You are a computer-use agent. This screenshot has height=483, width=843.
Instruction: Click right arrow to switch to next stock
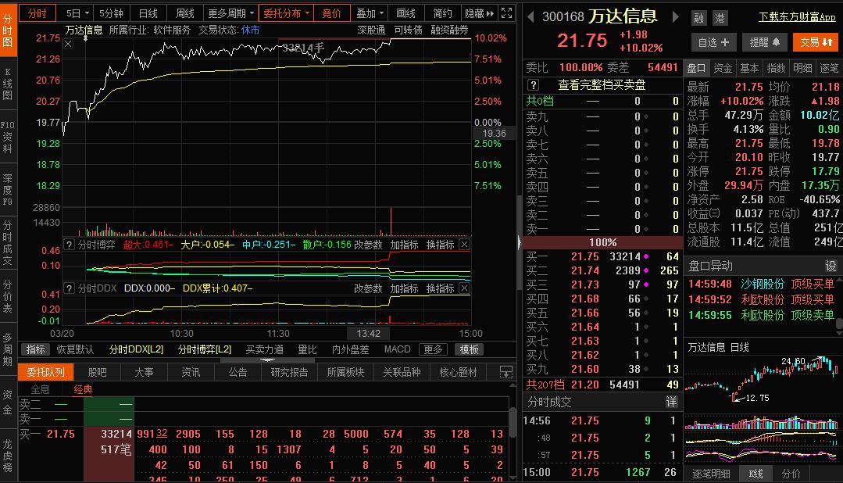(x=675, y=15)
